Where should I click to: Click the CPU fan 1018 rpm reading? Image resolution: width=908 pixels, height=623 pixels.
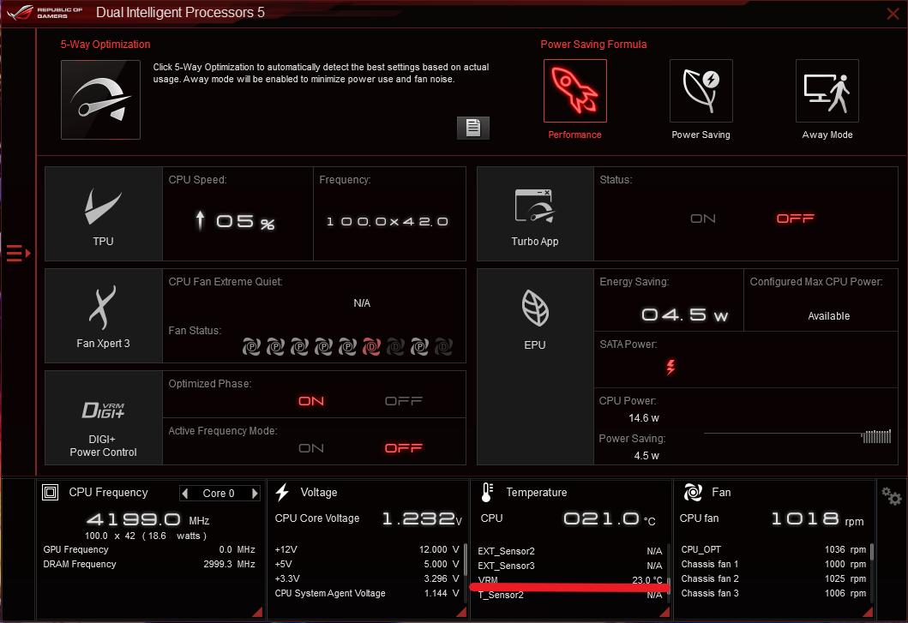[817, 518]
